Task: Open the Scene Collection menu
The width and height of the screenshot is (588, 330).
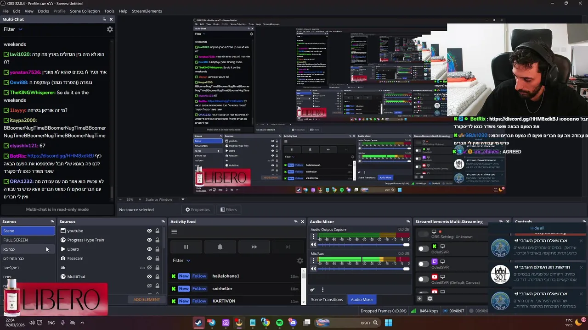Action: (85, 11)
